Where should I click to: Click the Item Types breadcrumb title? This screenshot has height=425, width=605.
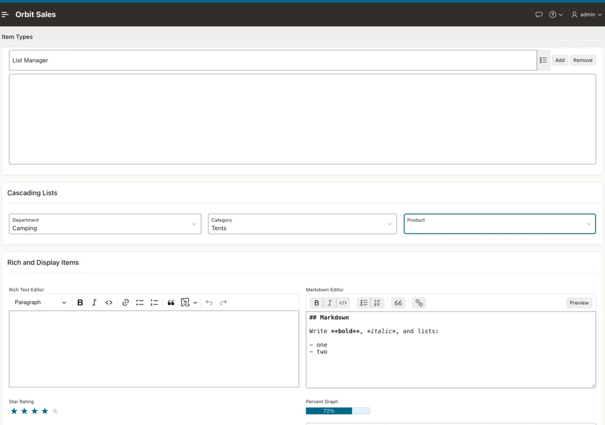pyautogui.click(x=17, y=37)
